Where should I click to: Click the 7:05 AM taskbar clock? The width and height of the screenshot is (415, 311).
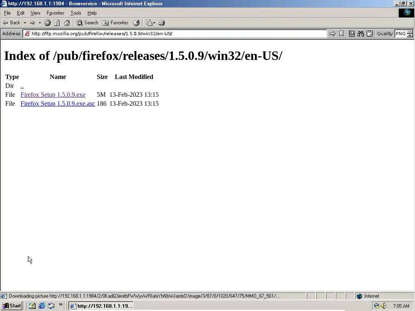401,306
